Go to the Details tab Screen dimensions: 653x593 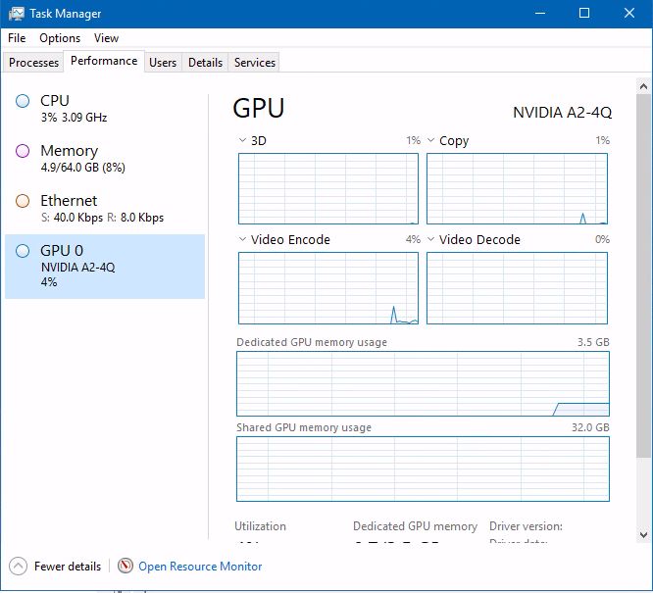pyautogui.click(x=205, y=63)
